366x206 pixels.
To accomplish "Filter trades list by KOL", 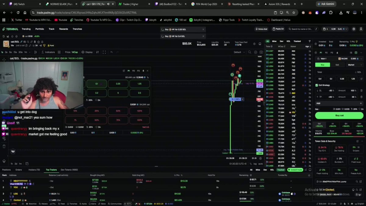I will pyautogui.click(x=288, y=41).
